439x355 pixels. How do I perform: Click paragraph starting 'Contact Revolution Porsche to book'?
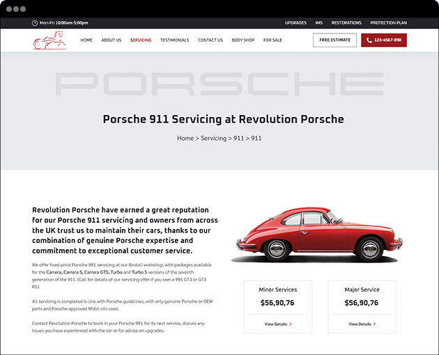[x=118, y=326]
